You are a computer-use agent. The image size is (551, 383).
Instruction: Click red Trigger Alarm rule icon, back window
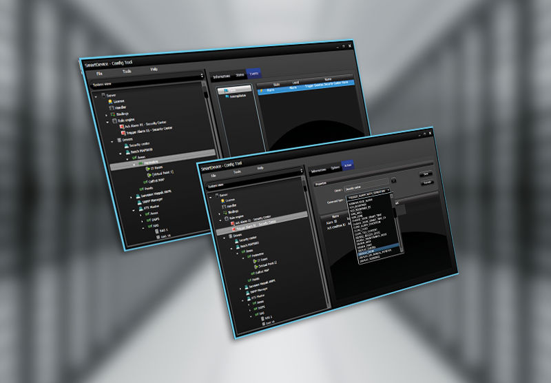[123, 133]
